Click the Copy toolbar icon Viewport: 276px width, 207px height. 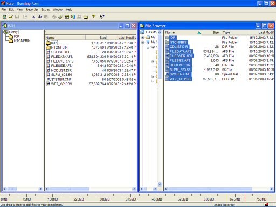click(40, 17)
